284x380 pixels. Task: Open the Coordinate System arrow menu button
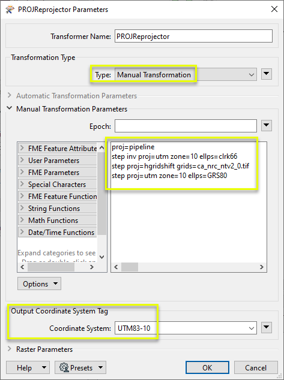(266, 328)
